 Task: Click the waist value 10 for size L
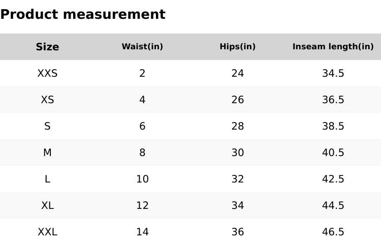tap(142, 179)
